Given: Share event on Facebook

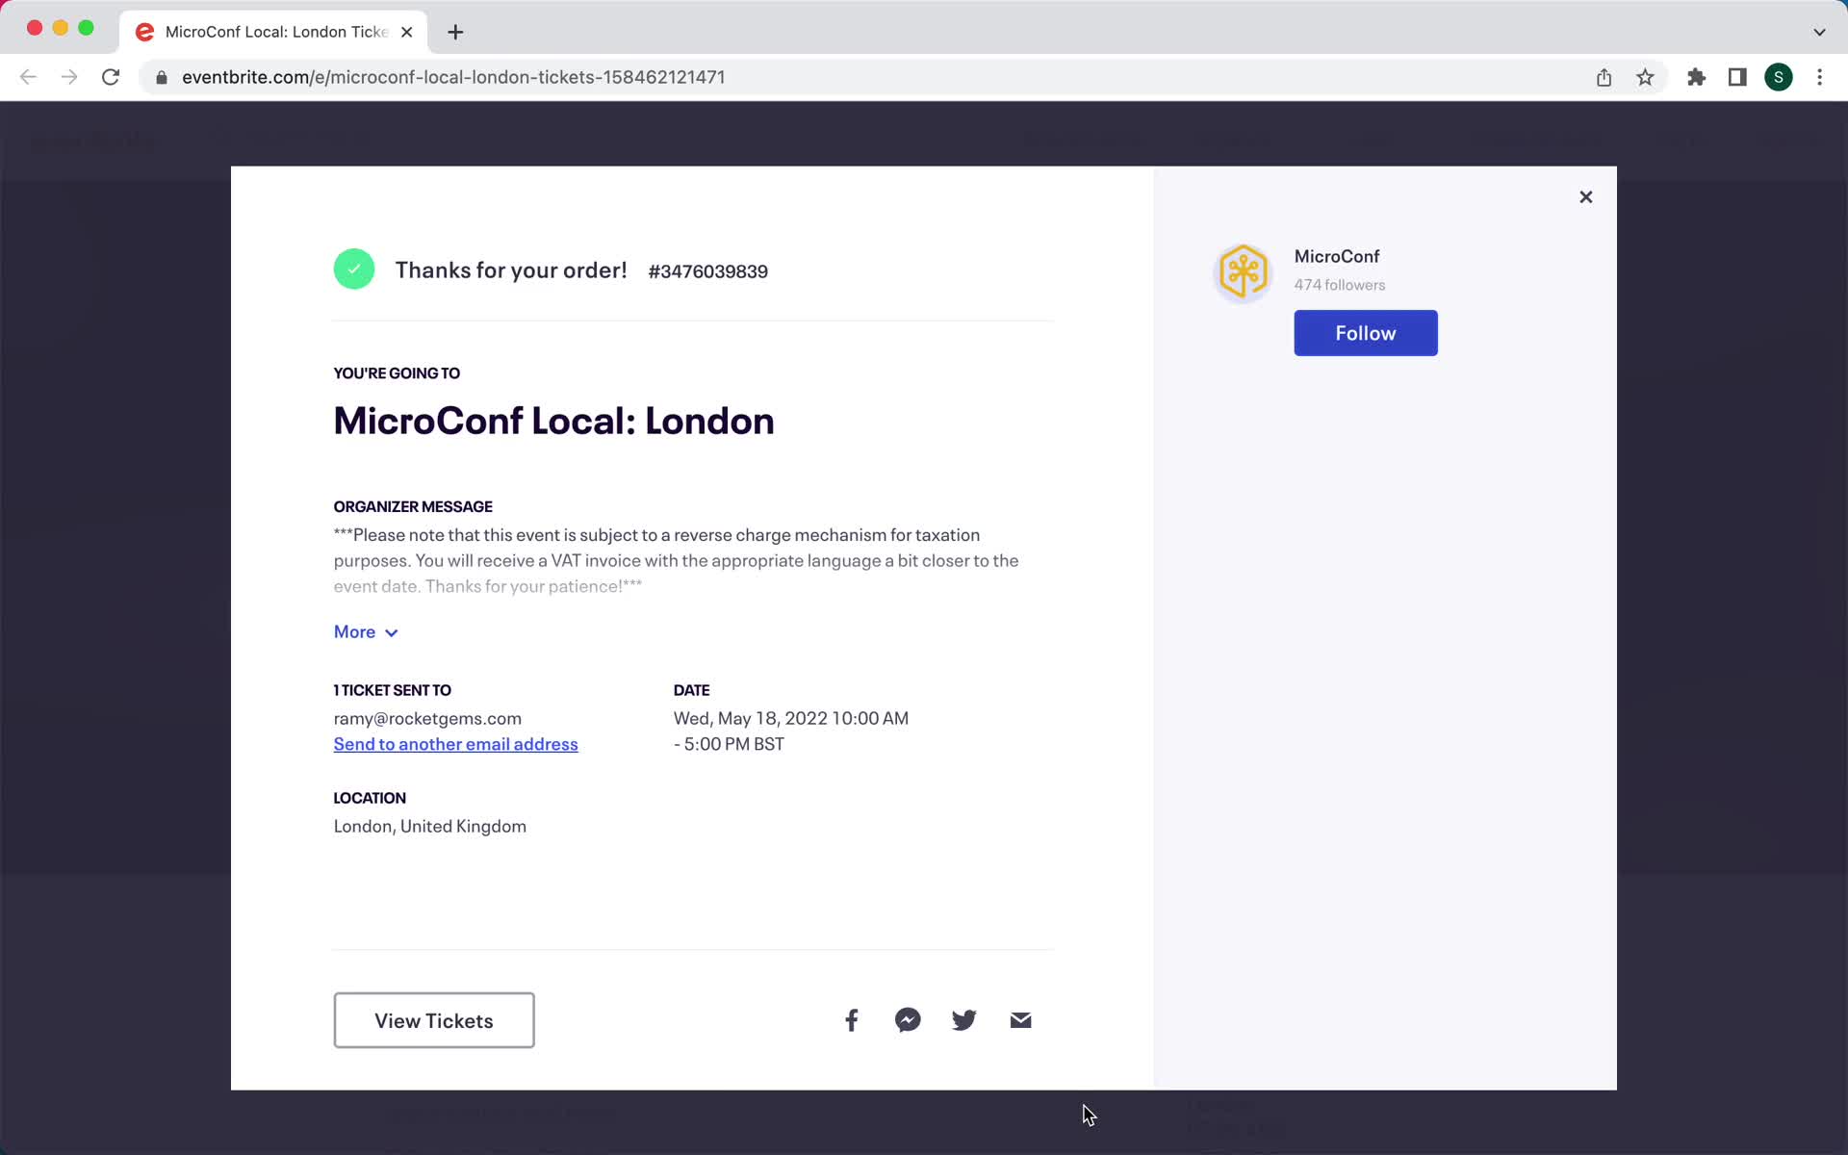Looking at the screenshot, I should coord(852,1020).
